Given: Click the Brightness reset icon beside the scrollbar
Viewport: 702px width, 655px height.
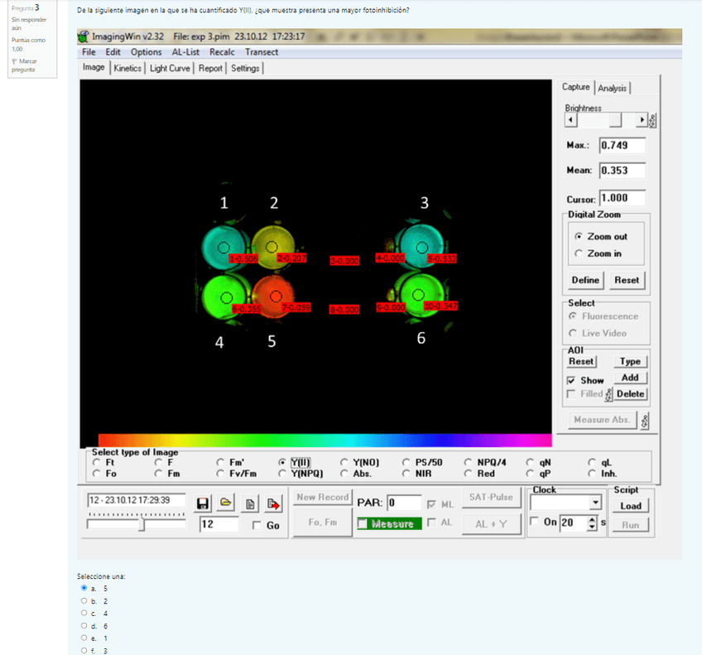Looking at the screenshot, I should [652, 121].
